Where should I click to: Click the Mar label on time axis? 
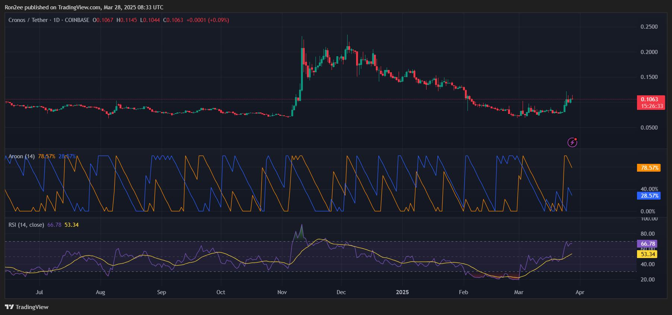[x=519, y=292]
